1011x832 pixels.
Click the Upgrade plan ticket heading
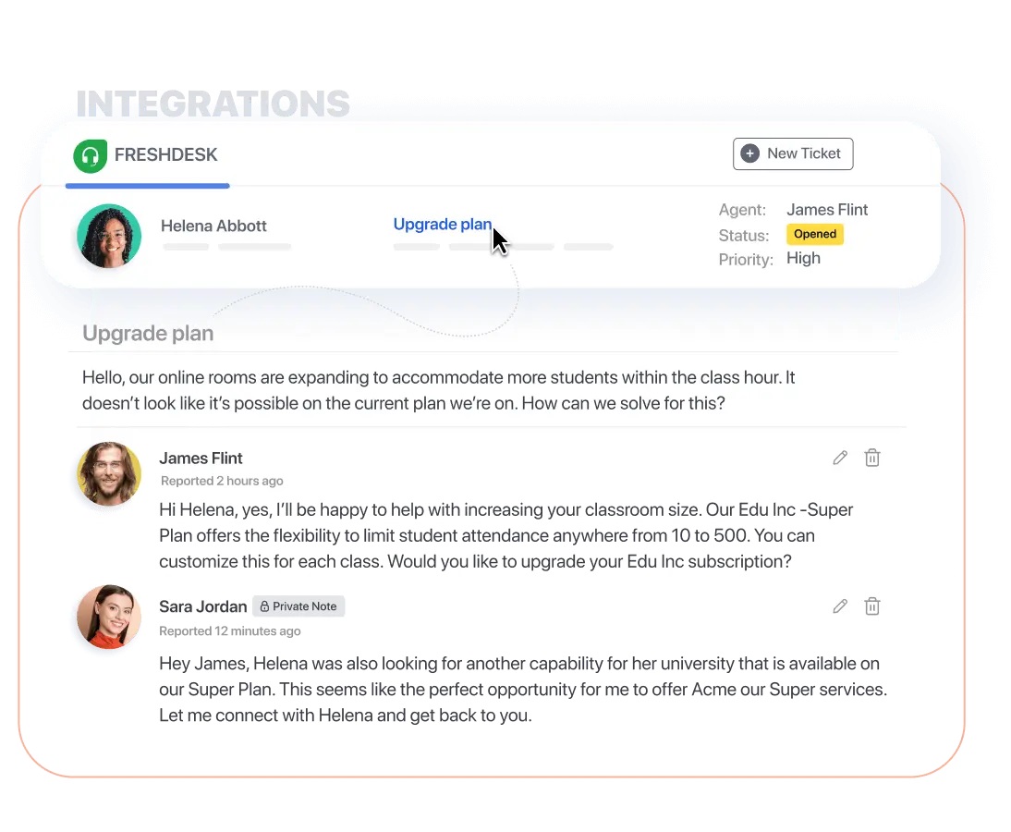(148, 333)
